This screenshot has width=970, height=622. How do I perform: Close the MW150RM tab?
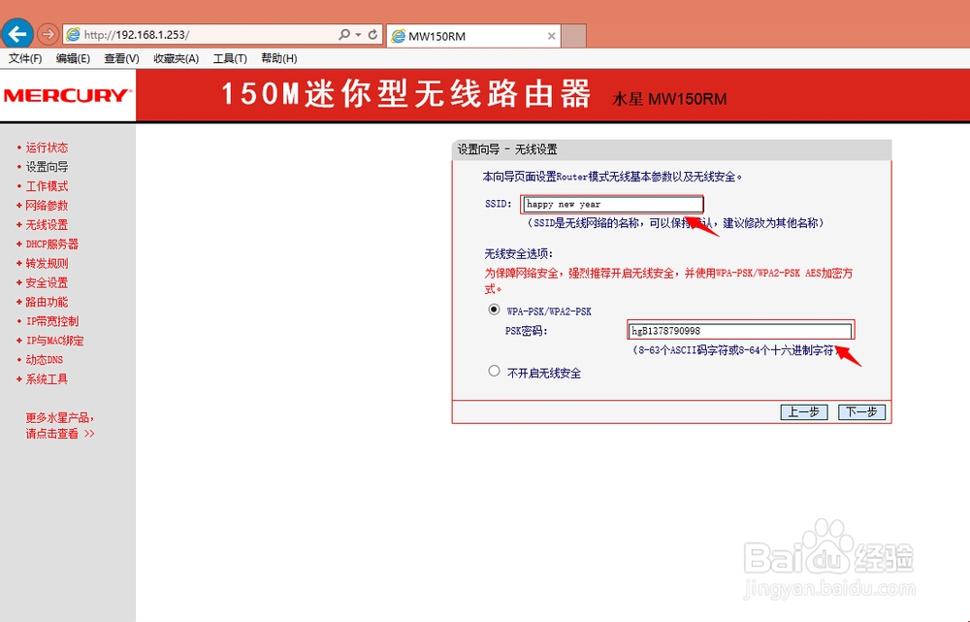click(x=551, y=36)
